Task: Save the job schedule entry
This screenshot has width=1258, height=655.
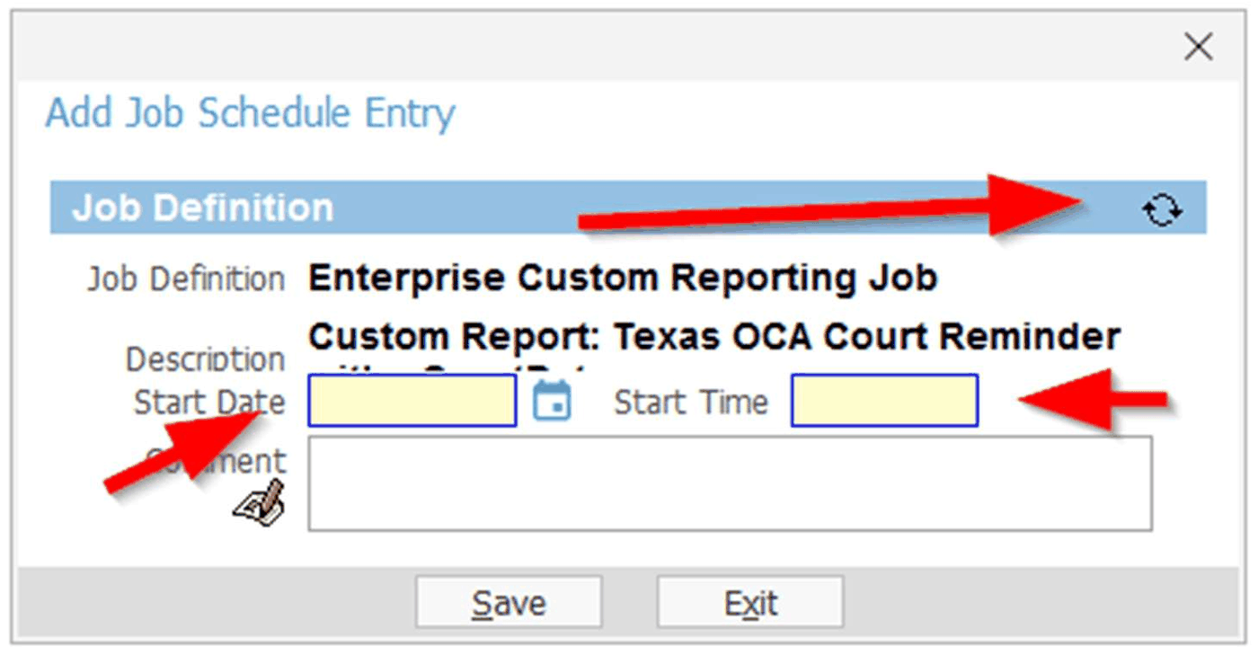Action: 509,602
